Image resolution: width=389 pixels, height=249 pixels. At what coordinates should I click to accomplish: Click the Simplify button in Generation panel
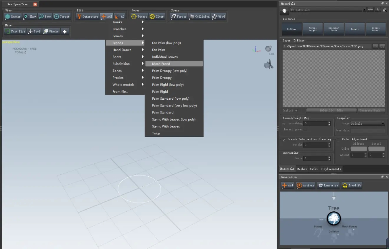coord(352,185)
